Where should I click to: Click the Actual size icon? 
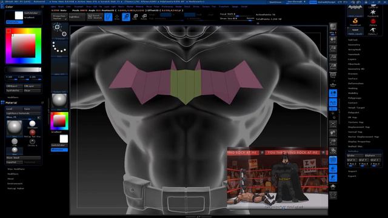(x=333, y=58)
